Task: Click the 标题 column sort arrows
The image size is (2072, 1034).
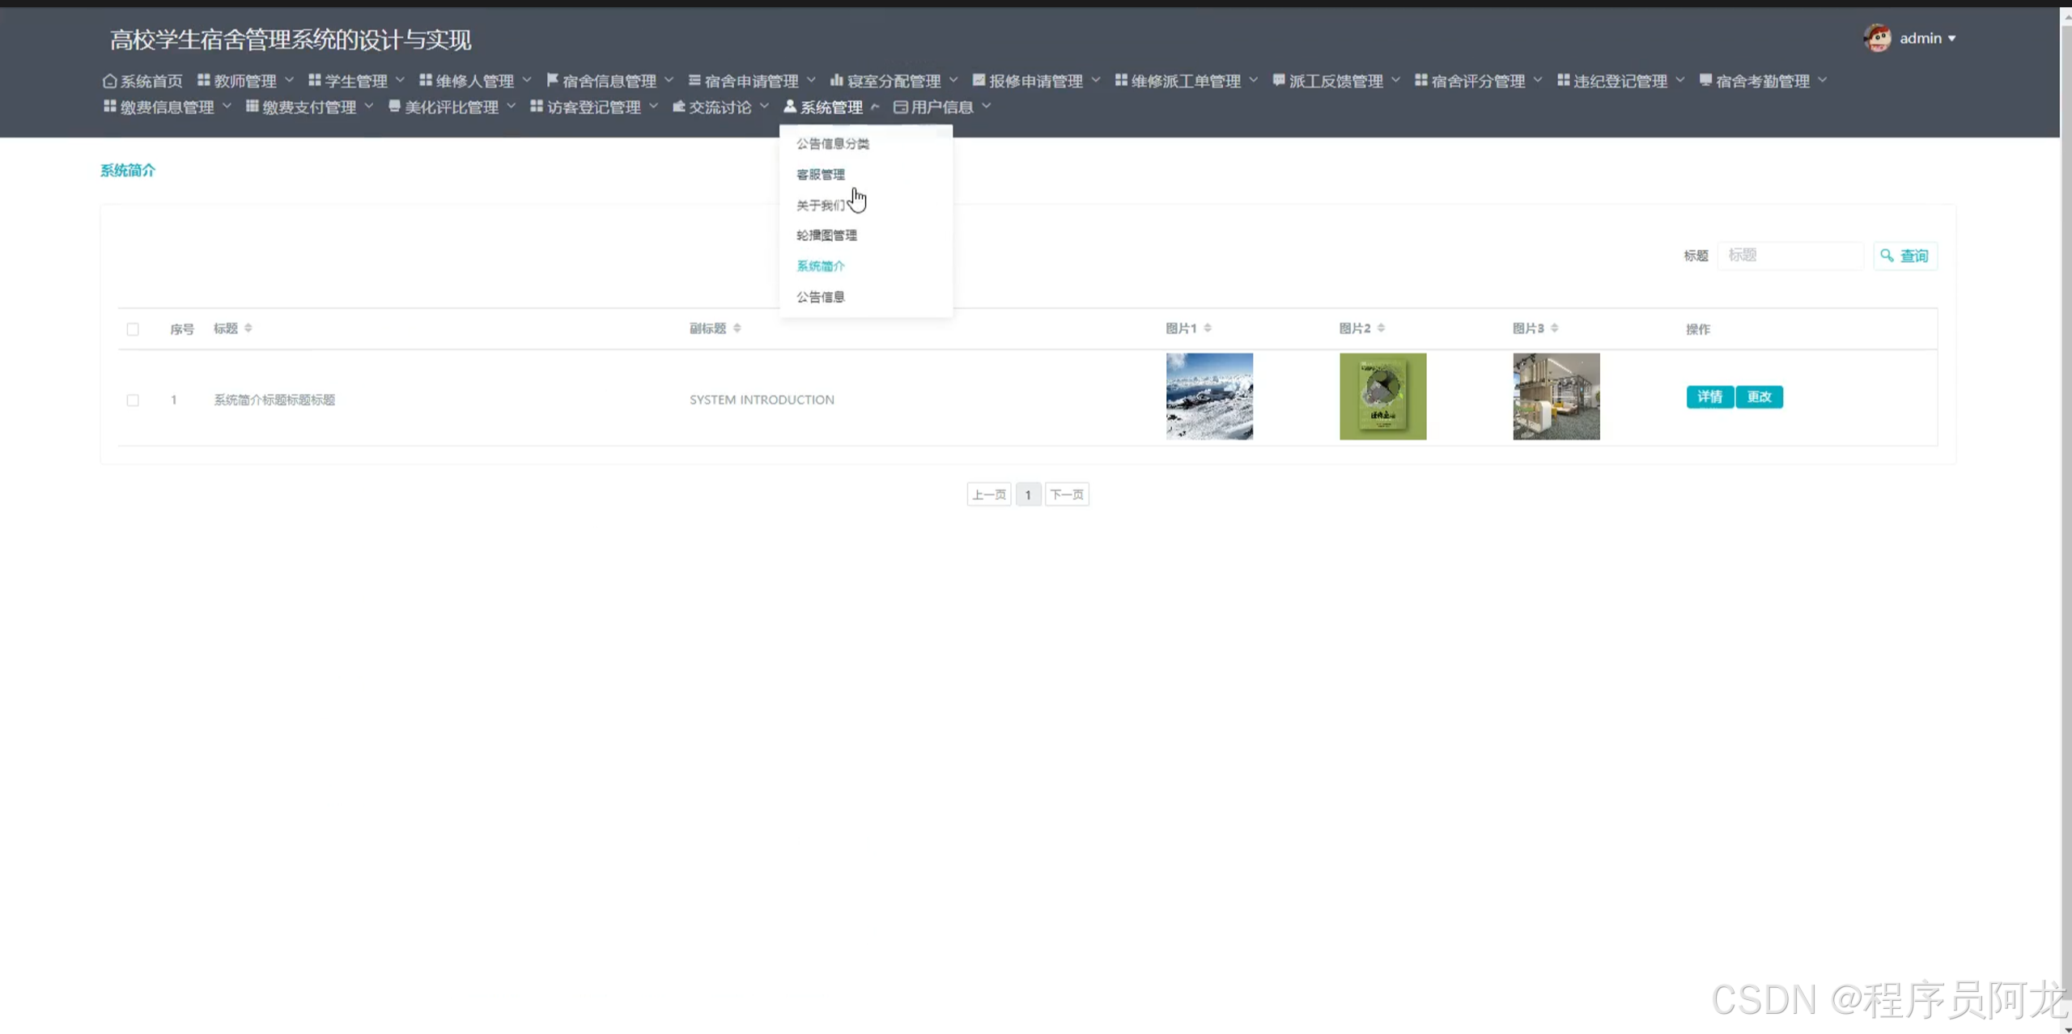Action: (x=248, y=328)
